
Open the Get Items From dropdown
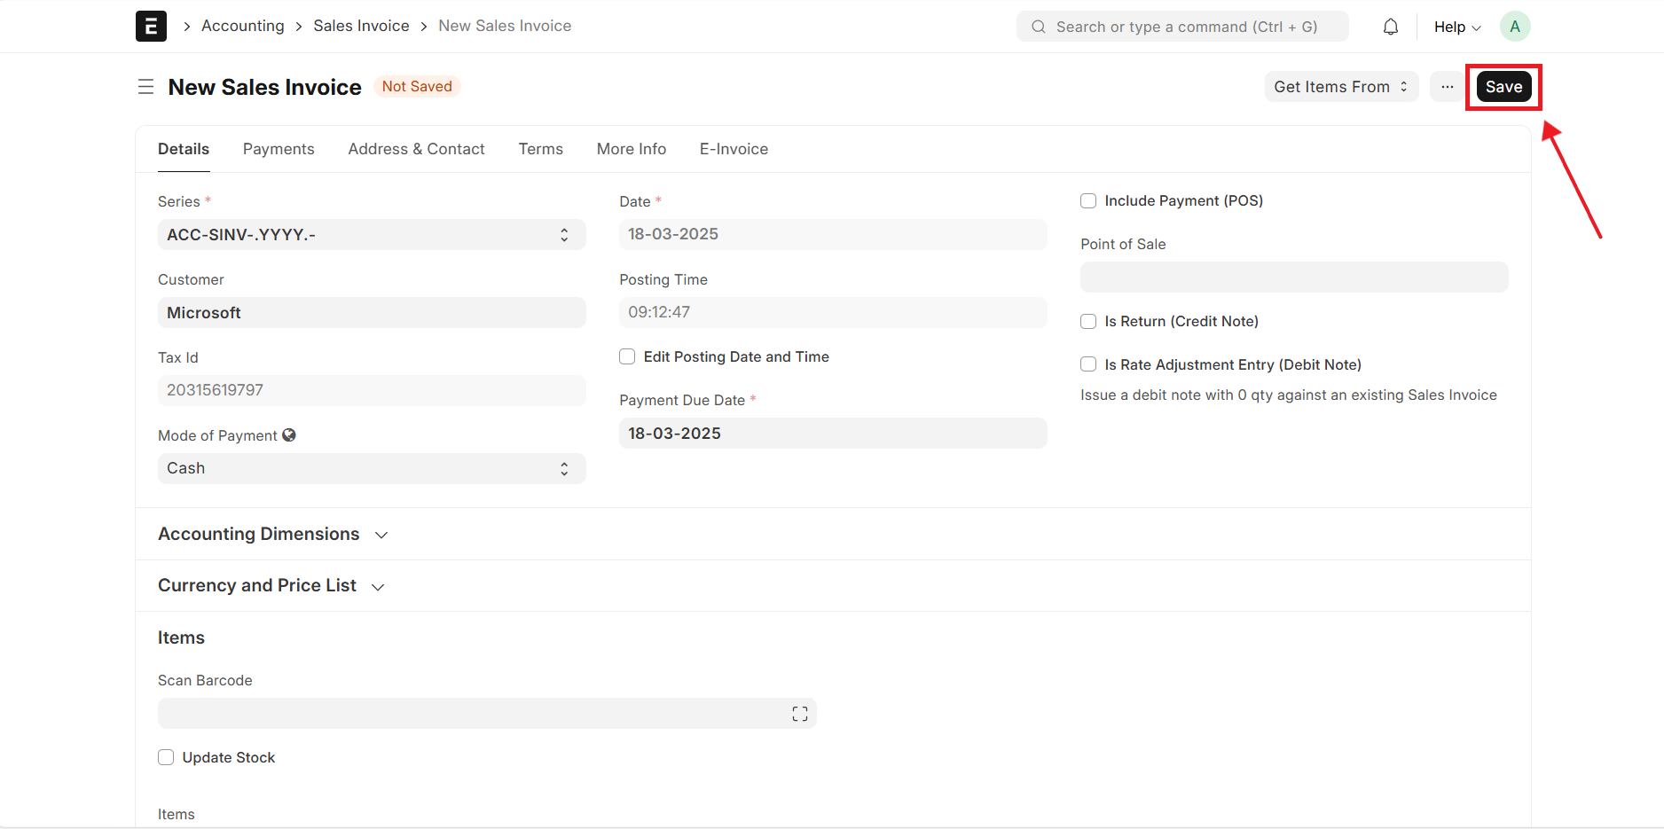(x=1340, y=87)
